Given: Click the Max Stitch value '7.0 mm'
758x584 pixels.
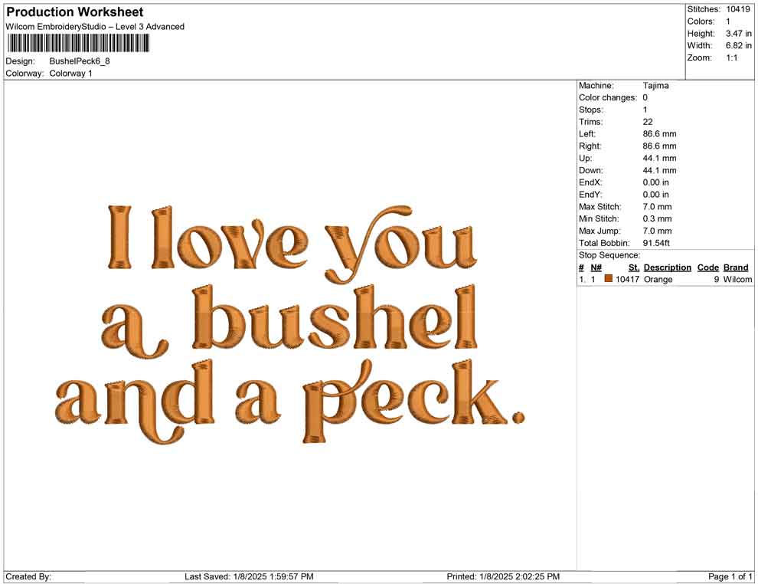Looking at the screenshot, I should pos(657,207).
